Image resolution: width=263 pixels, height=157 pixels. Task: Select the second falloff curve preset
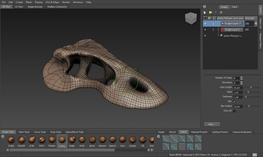tap(174, 139)
